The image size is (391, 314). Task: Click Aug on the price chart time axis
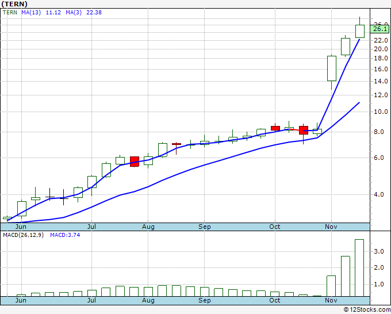pos(148,227)
